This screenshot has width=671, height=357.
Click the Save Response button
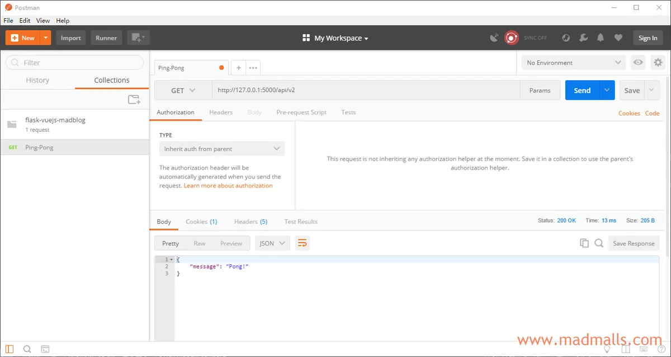(634, 243)
